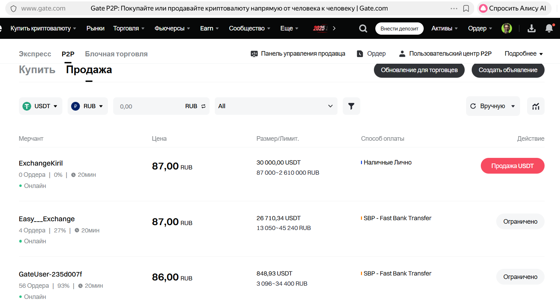The image size is (560, 300).
Task: Open the Вручную refresh mode dropdown
Action: tap(493, 106)
